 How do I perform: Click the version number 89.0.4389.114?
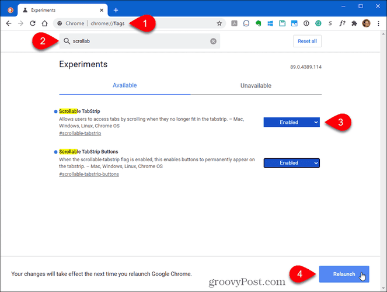coord(306,67)
